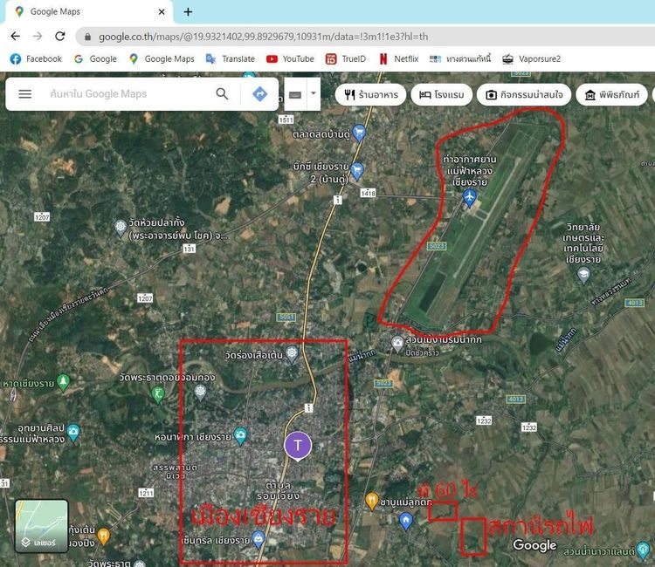Open the Translate bookmark

(231, 58)
